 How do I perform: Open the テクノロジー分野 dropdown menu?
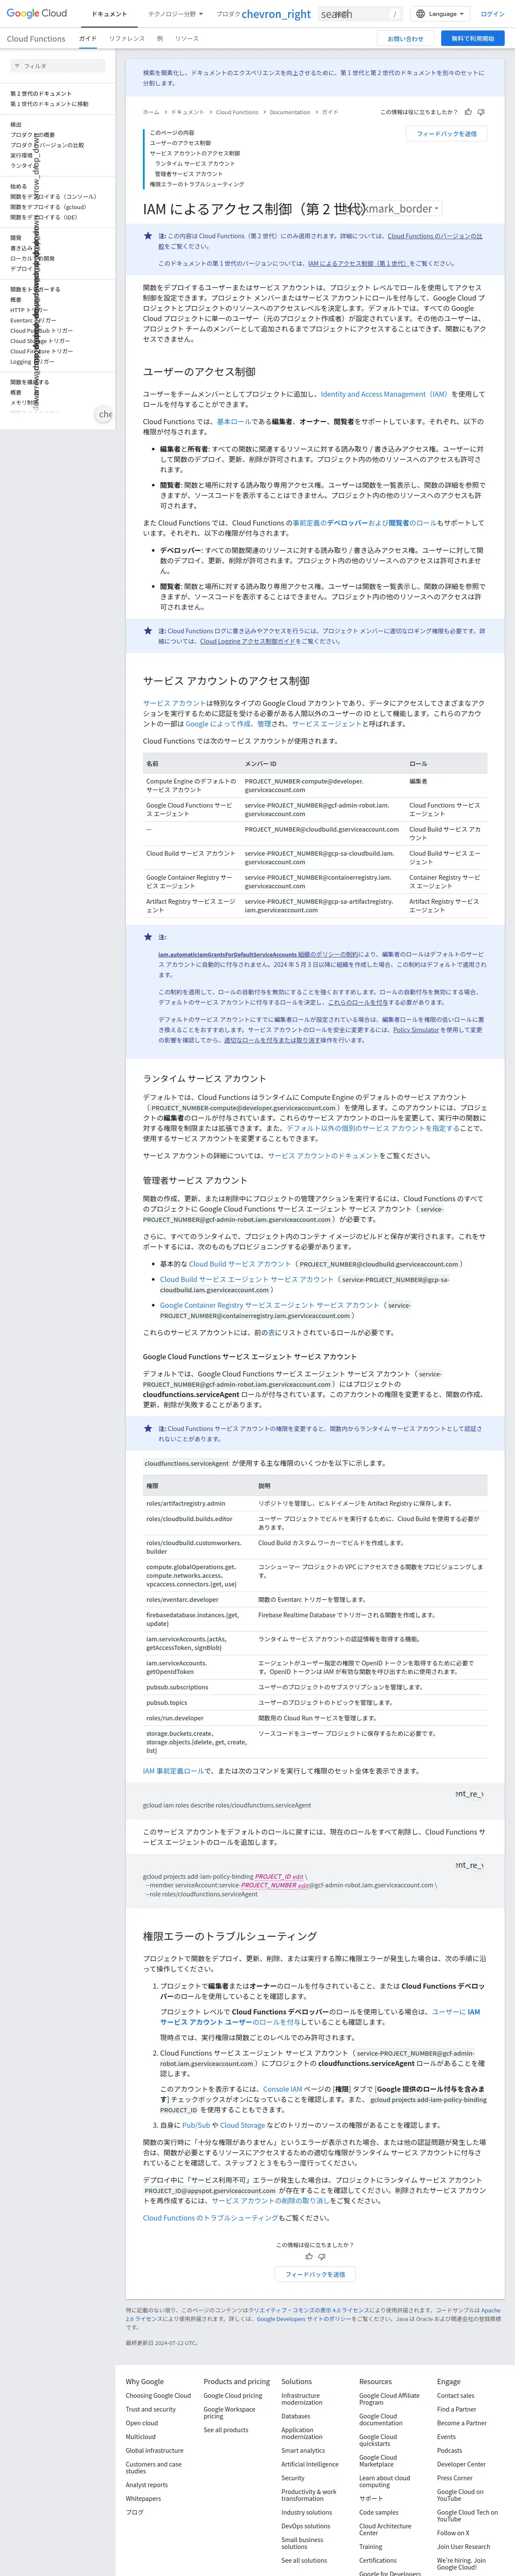point(175,14)
